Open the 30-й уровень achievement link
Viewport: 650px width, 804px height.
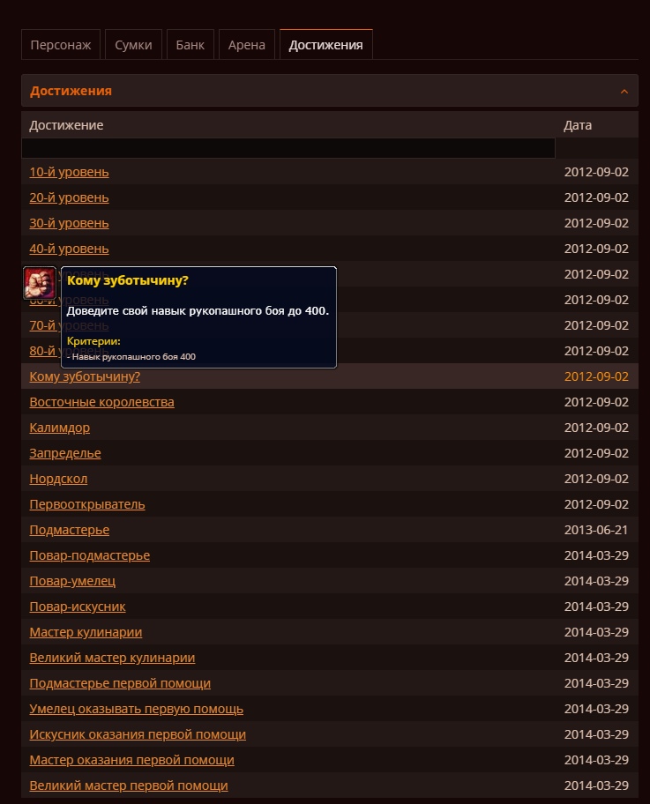[x=69, y=223]
